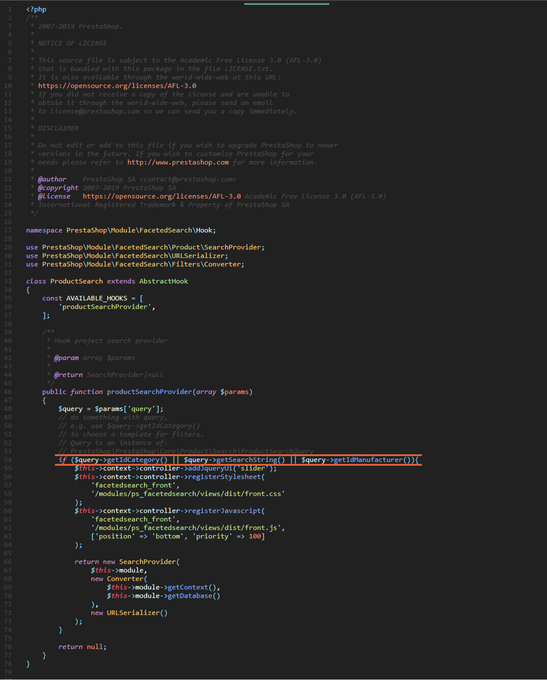Click the "return null;" statement

point(82,647)
